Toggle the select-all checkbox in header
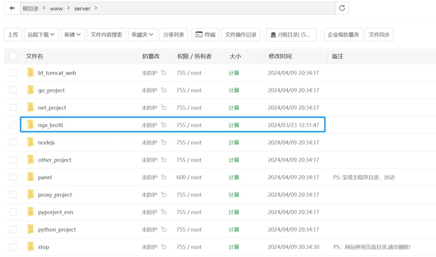 click(x=13, y=56)
